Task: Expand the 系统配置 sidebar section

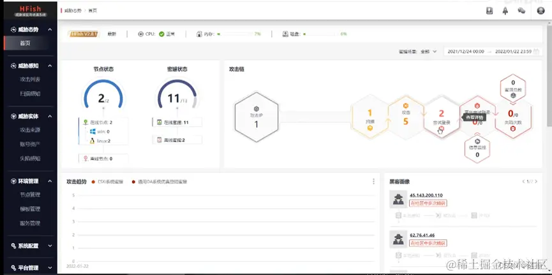Action: tap(50, 246)
